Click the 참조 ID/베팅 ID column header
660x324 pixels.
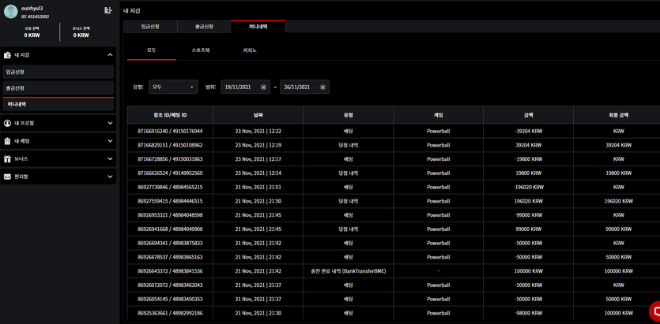(x=170, y=114)
